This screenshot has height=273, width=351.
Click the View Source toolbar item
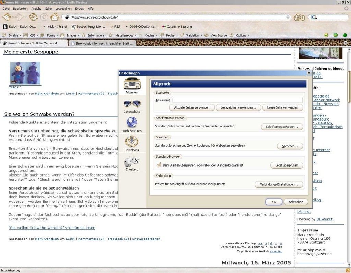click(216, 35)
